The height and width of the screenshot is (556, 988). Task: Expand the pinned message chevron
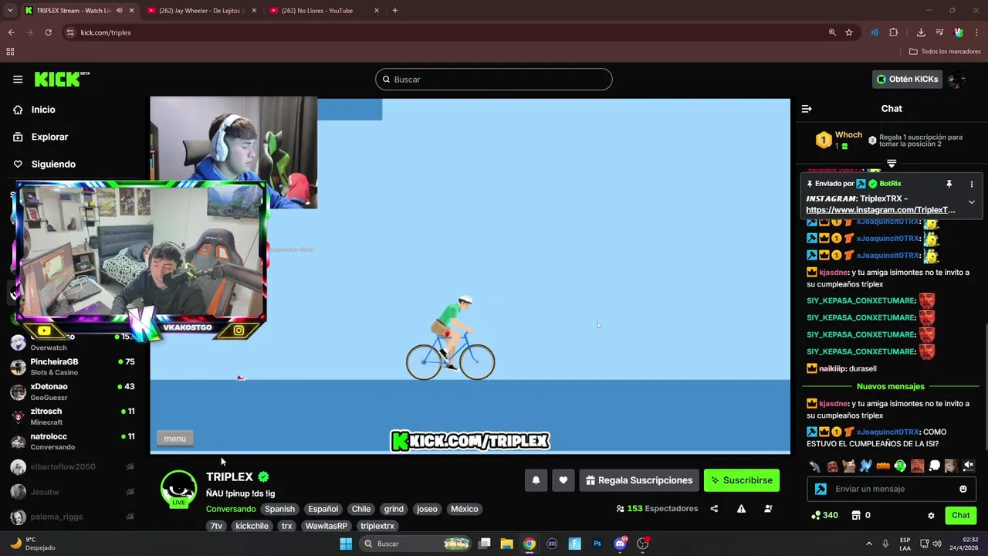[x=972, y=202]
